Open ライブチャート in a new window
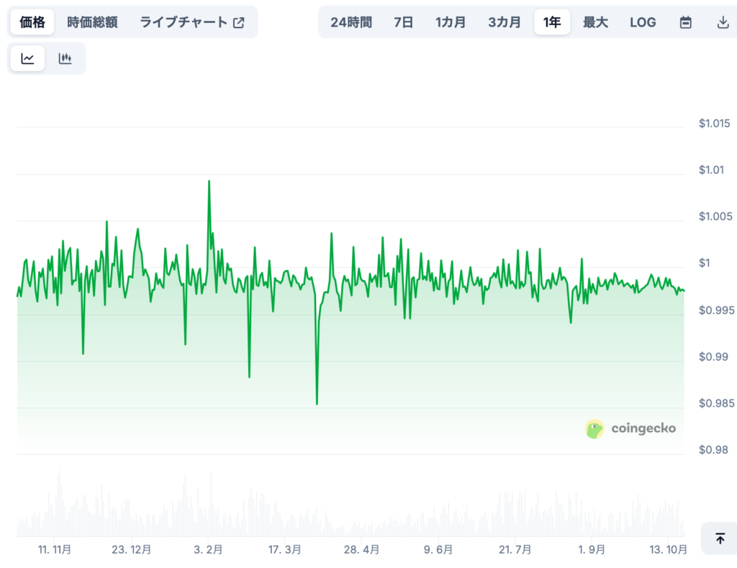The height and width of the screenshot is (568, 737). [x=192, y=22]
